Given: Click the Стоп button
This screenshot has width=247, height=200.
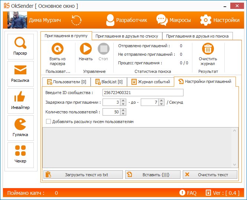Looking at the screenshot, I should pos(103,52).
